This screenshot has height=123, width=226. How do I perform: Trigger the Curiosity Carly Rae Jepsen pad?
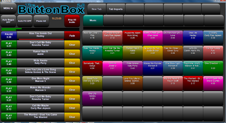(213, 38)
